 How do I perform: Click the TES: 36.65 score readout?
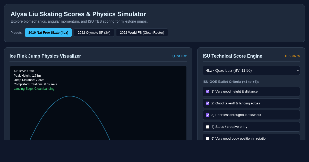point(292,56)
